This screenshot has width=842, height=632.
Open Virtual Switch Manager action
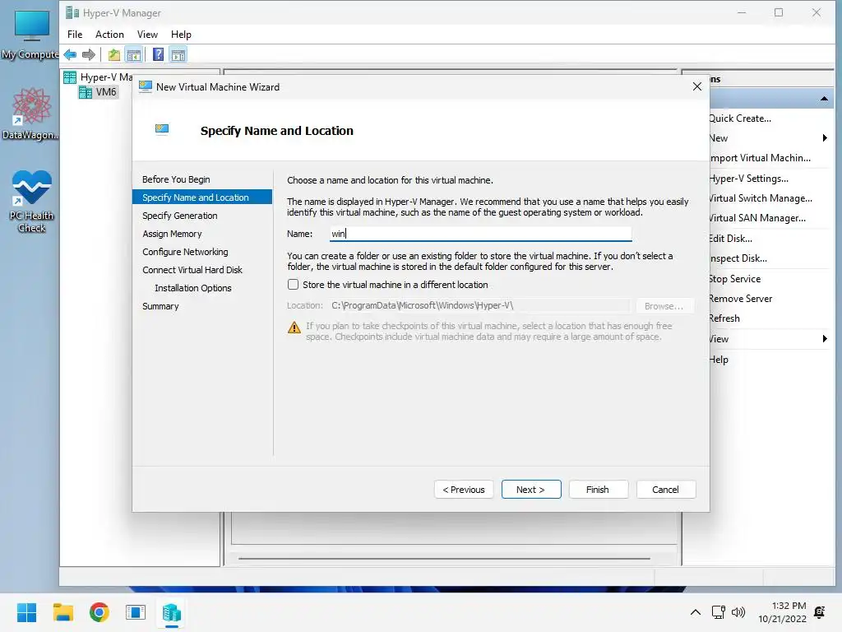(761, 198)
